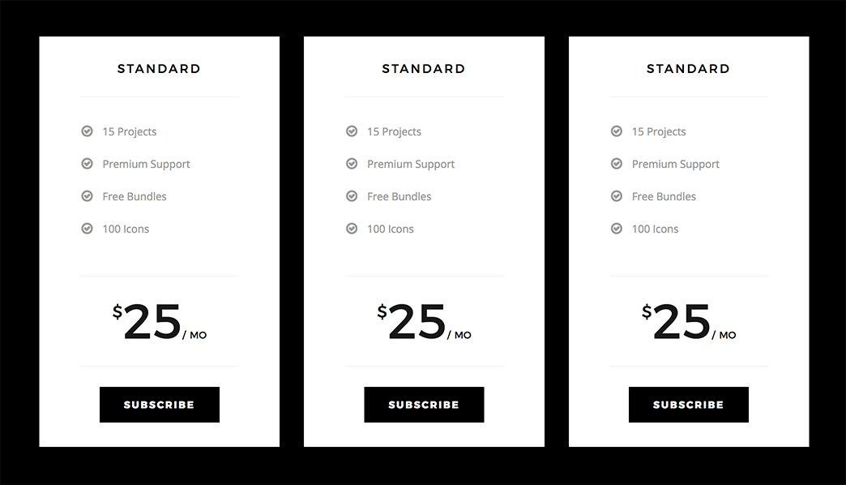Click the check icon beside 100 Icons in right card
Image resolution: width=846 pixels, height=485 pixels.
[617, 229]
